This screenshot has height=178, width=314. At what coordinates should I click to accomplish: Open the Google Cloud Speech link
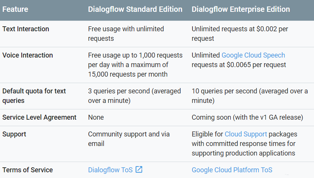coord(253,55)
